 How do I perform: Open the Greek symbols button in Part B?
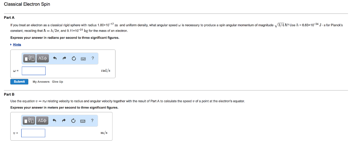pos(43,121)
